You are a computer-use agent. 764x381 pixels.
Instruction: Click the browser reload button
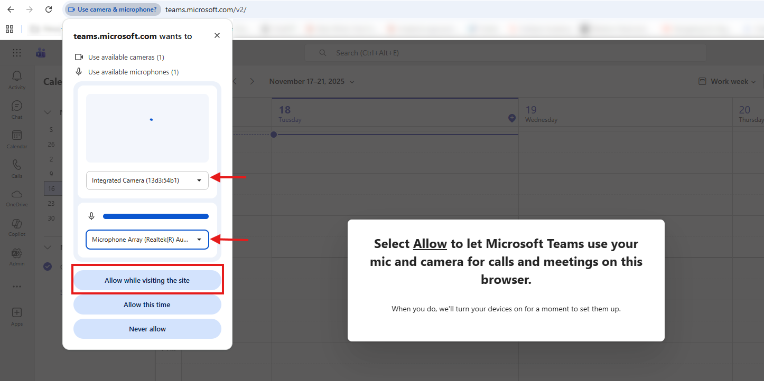click(49, 9)
